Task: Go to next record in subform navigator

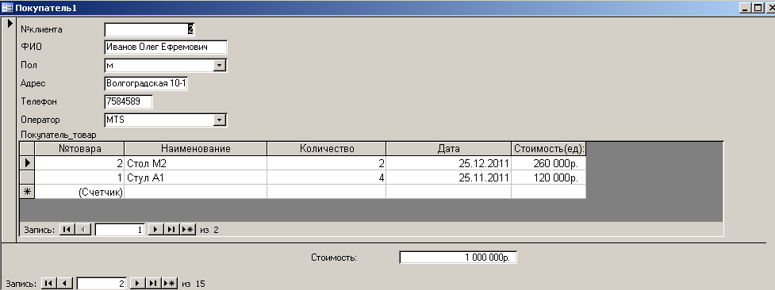Action: [x=155, y=229]
